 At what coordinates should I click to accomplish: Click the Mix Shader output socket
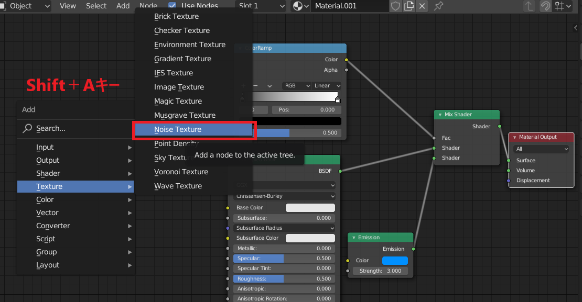pyautogui.click(x=500, y=126)
